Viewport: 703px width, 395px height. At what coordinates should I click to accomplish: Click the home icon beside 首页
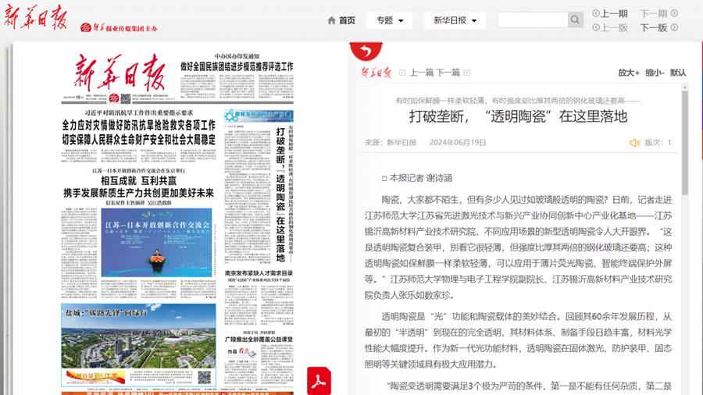[x=331, y=20]
